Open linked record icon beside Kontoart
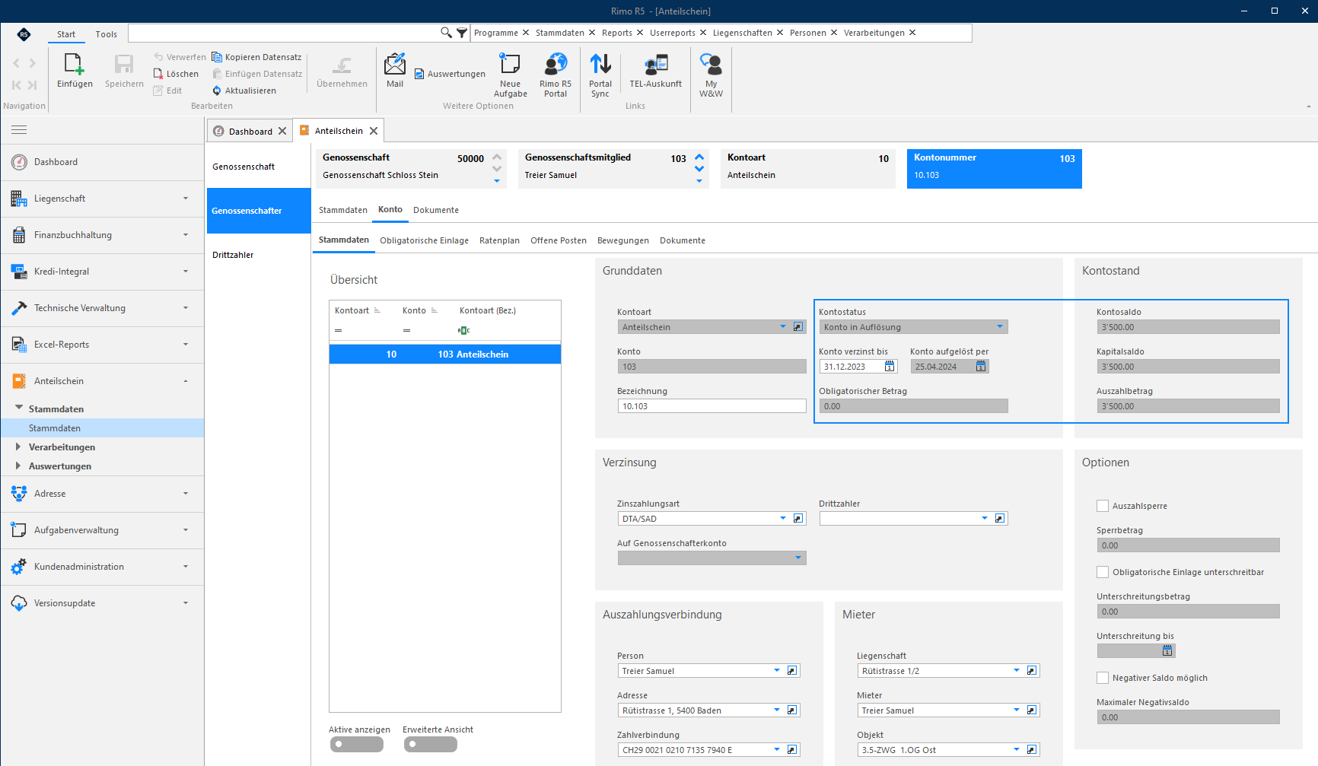The height and width of the screenshot is (766, 1318). [x=798, y=327]
